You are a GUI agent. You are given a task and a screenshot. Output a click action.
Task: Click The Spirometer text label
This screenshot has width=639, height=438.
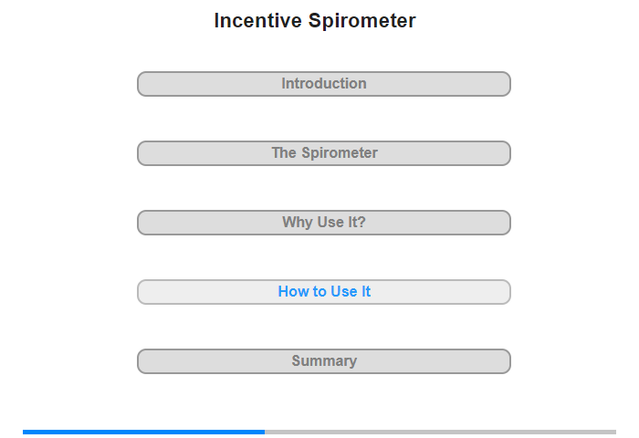[324, 152]
